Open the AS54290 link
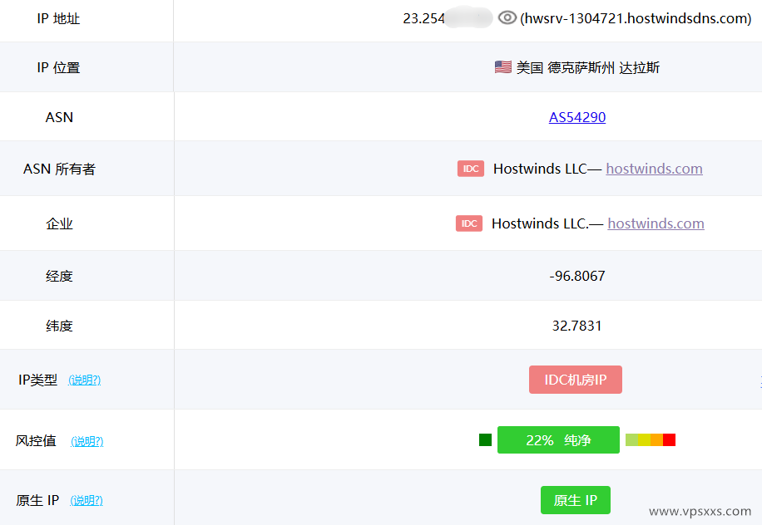The image size is (762, 525). (576, 117)
